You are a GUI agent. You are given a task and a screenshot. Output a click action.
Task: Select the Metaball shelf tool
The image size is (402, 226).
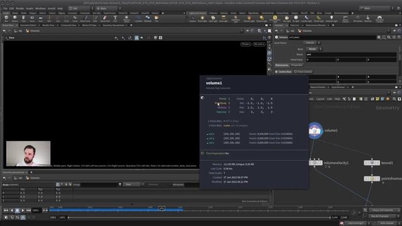tap(148, 18)
